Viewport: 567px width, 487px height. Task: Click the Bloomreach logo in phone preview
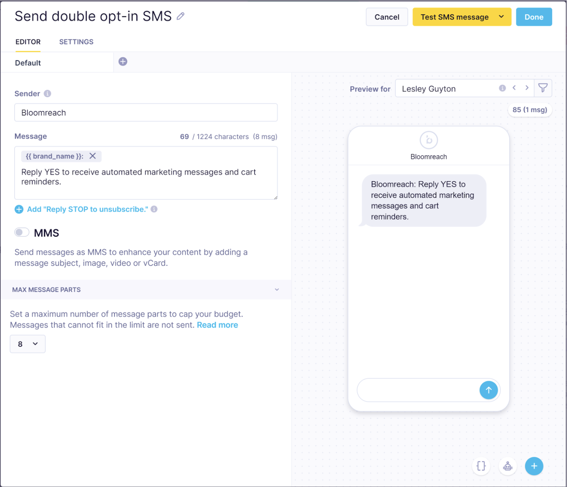429,140
